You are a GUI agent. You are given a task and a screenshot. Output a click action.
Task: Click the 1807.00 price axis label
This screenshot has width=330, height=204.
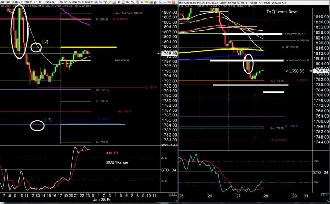click(169, 12)
